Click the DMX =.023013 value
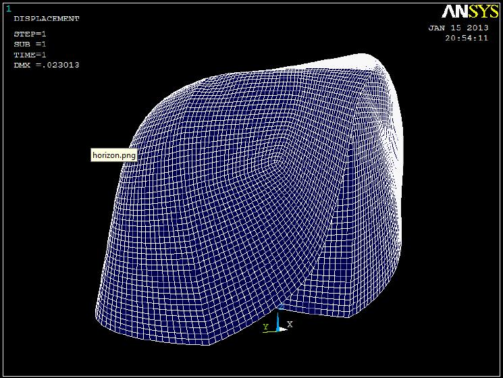This screenshot has height=378, width=503. [x=47, y=65]
